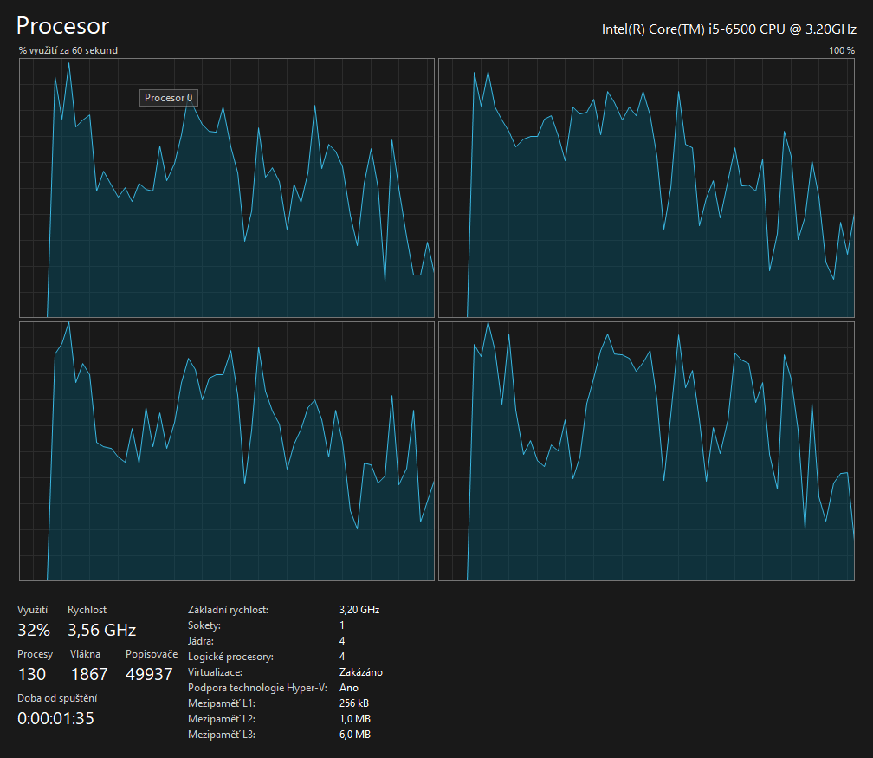Image resolution: width=873 pixels, height=758 pixels.
Task: Click the Vlákna count 1867
Action: [x=88, y=674]
